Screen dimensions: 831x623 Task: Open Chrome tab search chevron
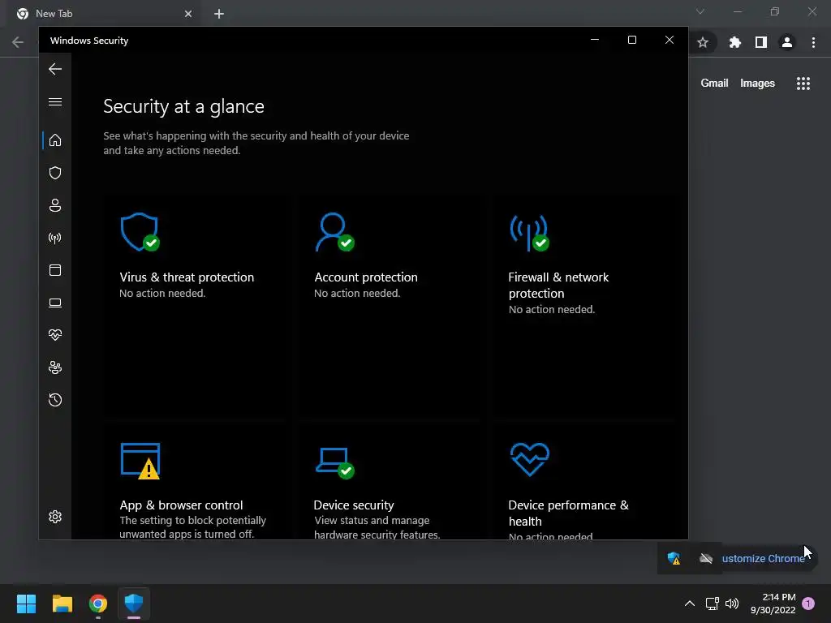click(x=700, y=11)
